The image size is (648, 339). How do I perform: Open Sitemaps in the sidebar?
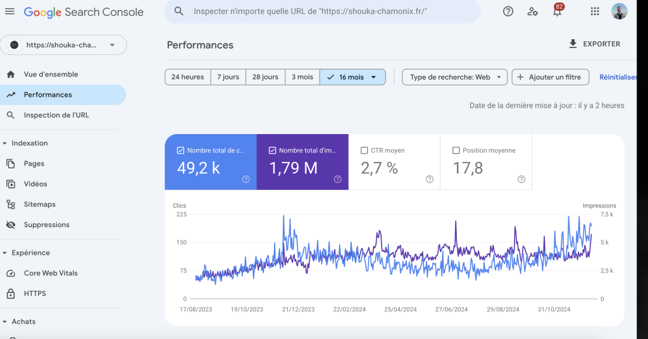click(39, 204)
